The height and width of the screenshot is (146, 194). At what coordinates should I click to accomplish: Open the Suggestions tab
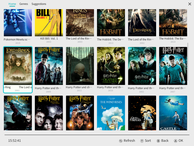39,4
